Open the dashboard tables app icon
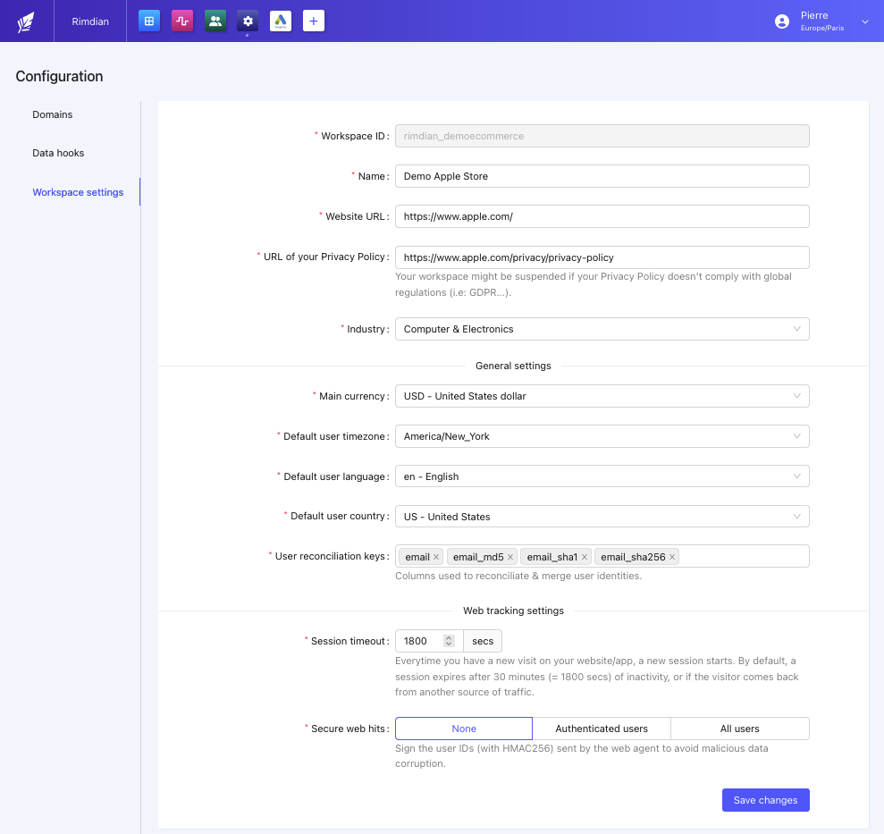The width and height of the screenshot is (884, 834). (148, 21)
